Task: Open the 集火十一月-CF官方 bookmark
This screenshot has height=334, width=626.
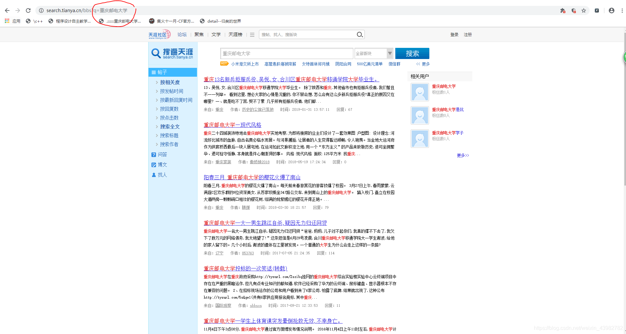Action: point(172,21)
